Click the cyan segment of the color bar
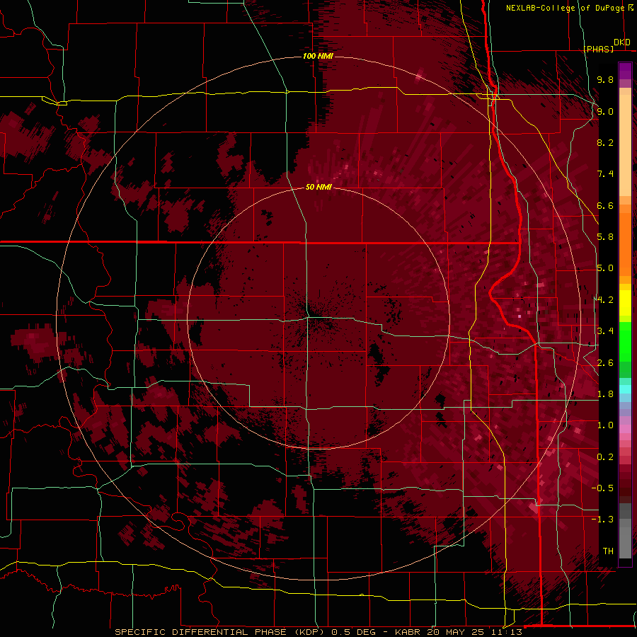The width and height of the screenshot is (637, 637). point(625,389)
